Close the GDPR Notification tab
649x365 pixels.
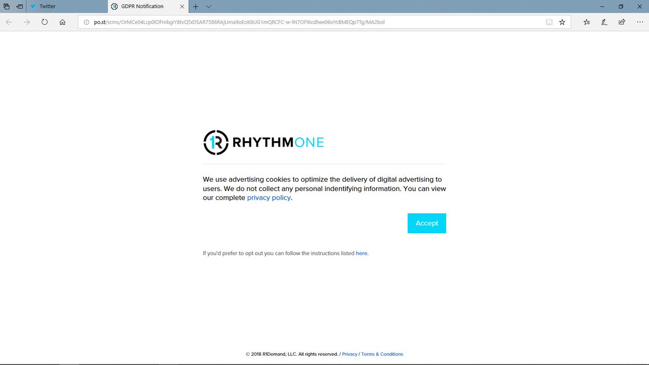[x=182, y=6]
